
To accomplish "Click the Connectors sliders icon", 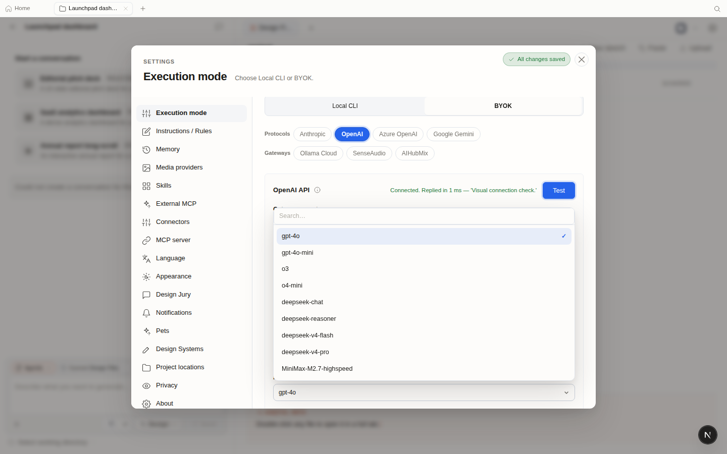I will point(146,222).
